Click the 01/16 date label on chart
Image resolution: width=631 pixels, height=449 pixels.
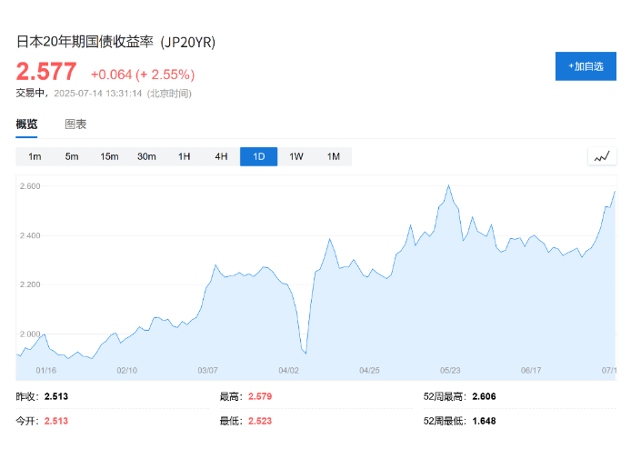45,370
